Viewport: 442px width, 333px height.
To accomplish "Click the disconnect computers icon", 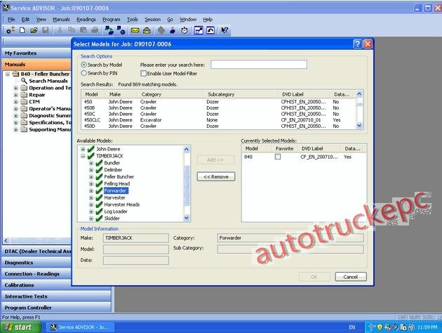I will [121, 30].
